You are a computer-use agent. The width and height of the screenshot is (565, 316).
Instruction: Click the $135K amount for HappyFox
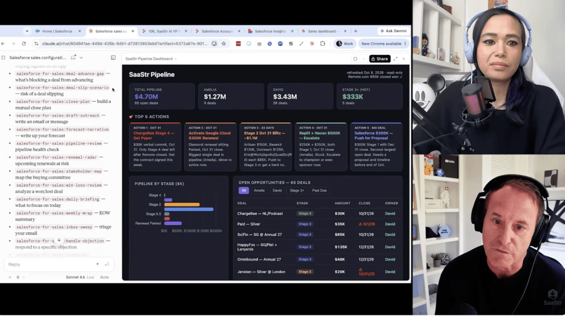(341, 247)
